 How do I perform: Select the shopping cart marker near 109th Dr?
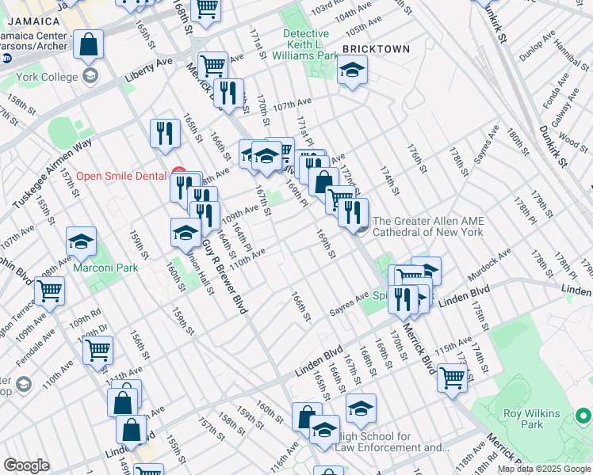tap(98, 350)
